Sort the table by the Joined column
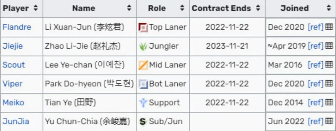 point(329,8)
